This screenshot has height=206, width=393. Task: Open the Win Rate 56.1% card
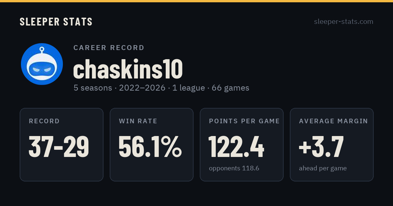(152, 145)
